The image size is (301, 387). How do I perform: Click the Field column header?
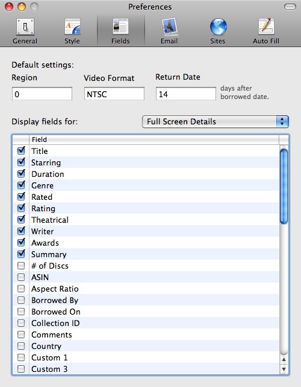pos(154,139)
